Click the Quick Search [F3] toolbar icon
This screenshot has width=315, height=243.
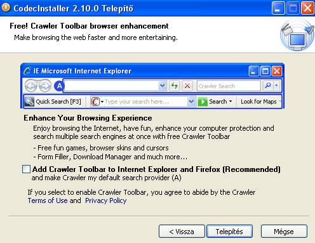tap(29, 102)
